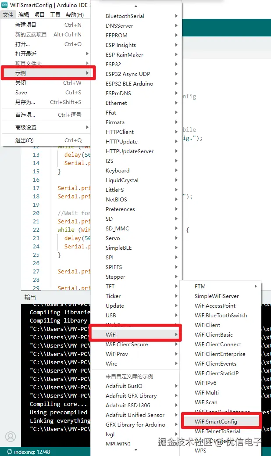Screen dimensions: 271x456
Task: Open the WiFiSmartConfig example
Action: pyautogui.click(x=221, y=421)
